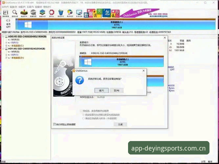Open the 查看(V) menu
219x164 pixels.
(38, 7)
